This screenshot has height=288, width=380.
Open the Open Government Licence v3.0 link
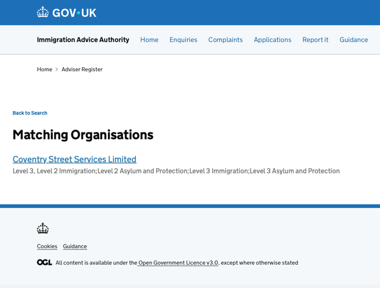178,263
